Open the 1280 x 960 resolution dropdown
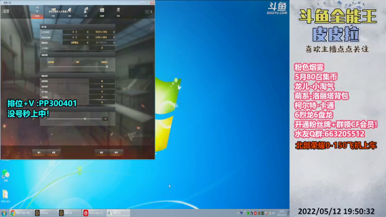 click(x=102, y=38)
